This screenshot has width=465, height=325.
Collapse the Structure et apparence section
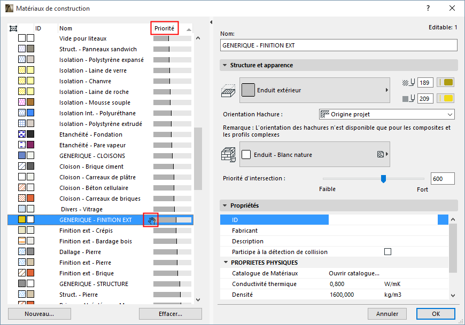[x=225, y=65]
